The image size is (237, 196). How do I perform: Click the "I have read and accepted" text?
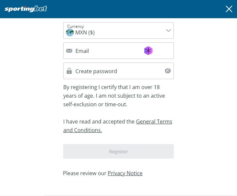click(99, 122)
